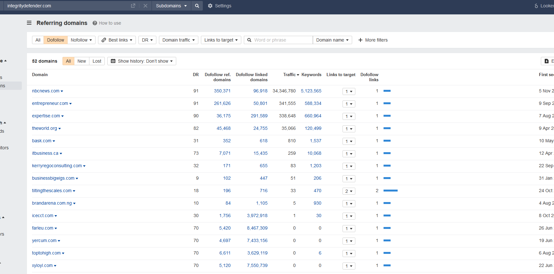Click the 52 domains count label
The image size is (554, 274).
[x=45, y=61]
